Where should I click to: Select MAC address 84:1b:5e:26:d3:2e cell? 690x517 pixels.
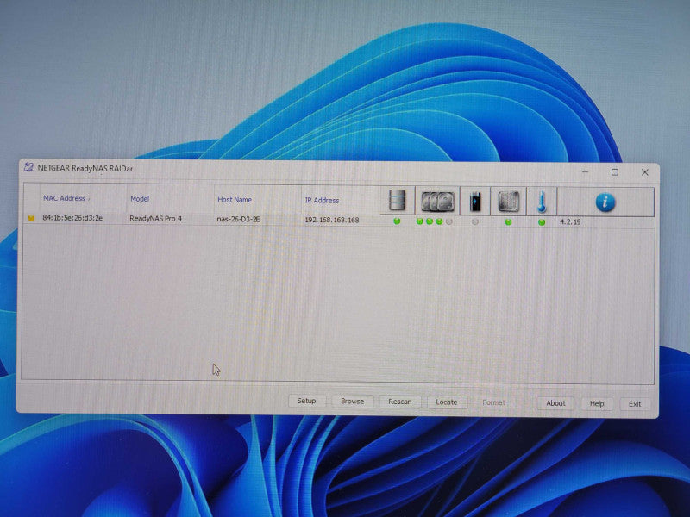pos(72,218)
